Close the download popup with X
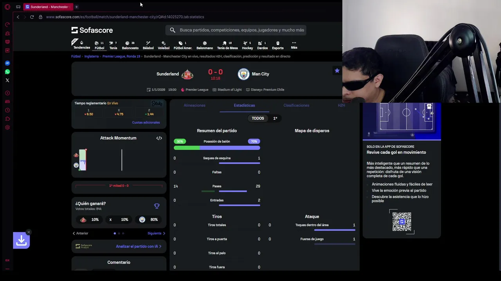 [x=29, y=232]
